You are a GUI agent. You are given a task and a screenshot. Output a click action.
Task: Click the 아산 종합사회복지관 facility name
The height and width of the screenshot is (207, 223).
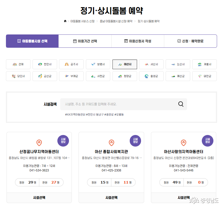point(111,152)
